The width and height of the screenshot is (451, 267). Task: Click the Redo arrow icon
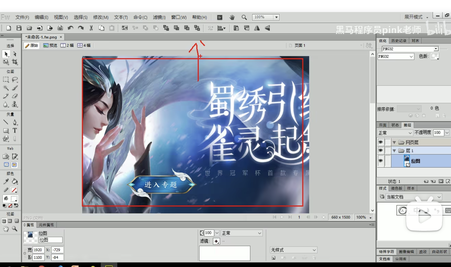[x=81, y=28]
